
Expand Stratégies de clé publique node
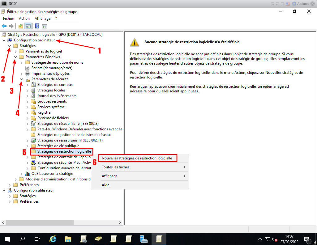(28, 146)
